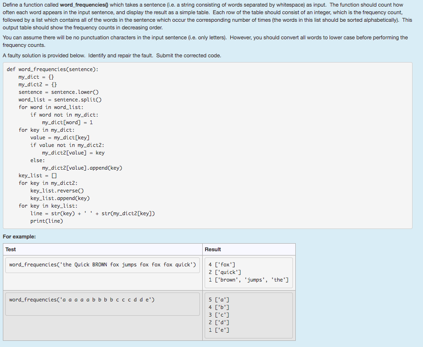Click the 'Result' column header

[x=213, y=249]
